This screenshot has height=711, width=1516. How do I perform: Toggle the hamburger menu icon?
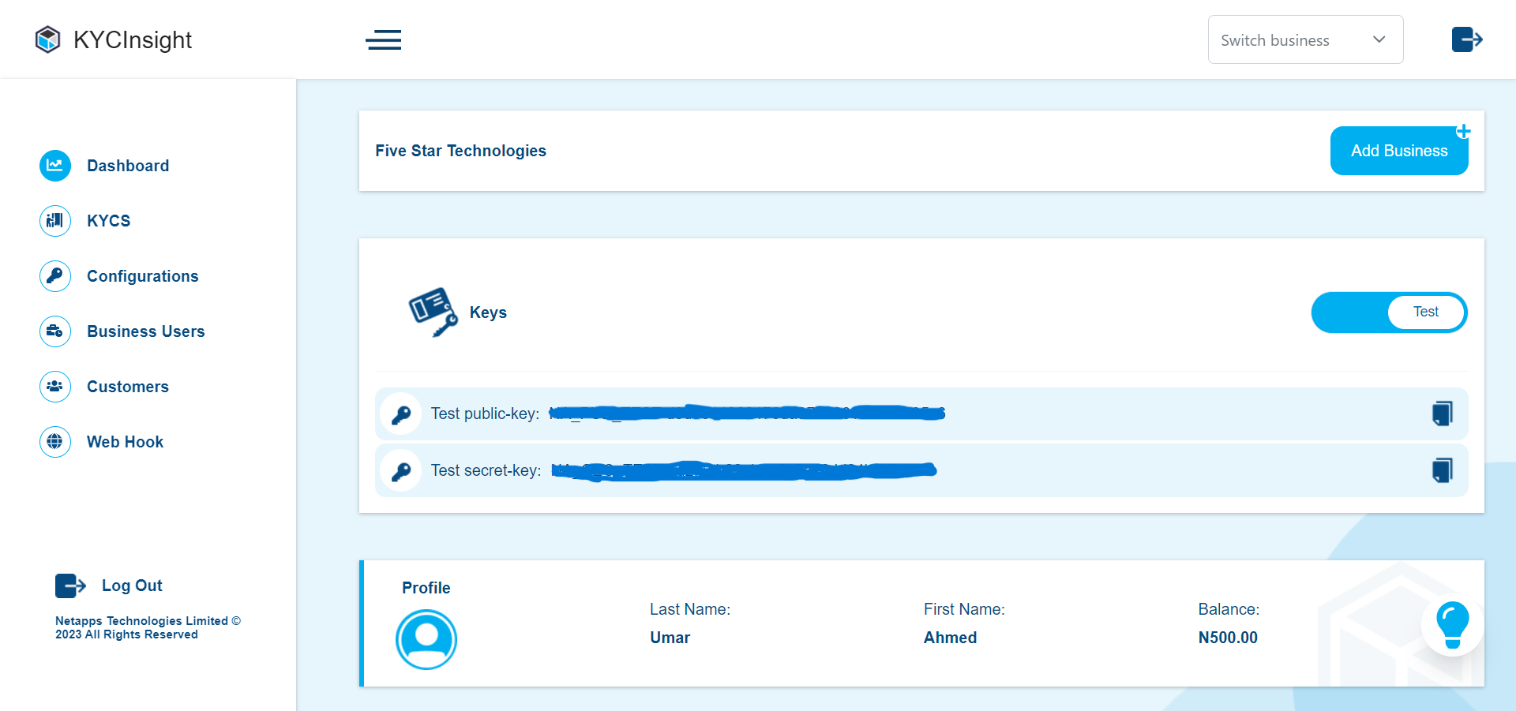(384, 39)
